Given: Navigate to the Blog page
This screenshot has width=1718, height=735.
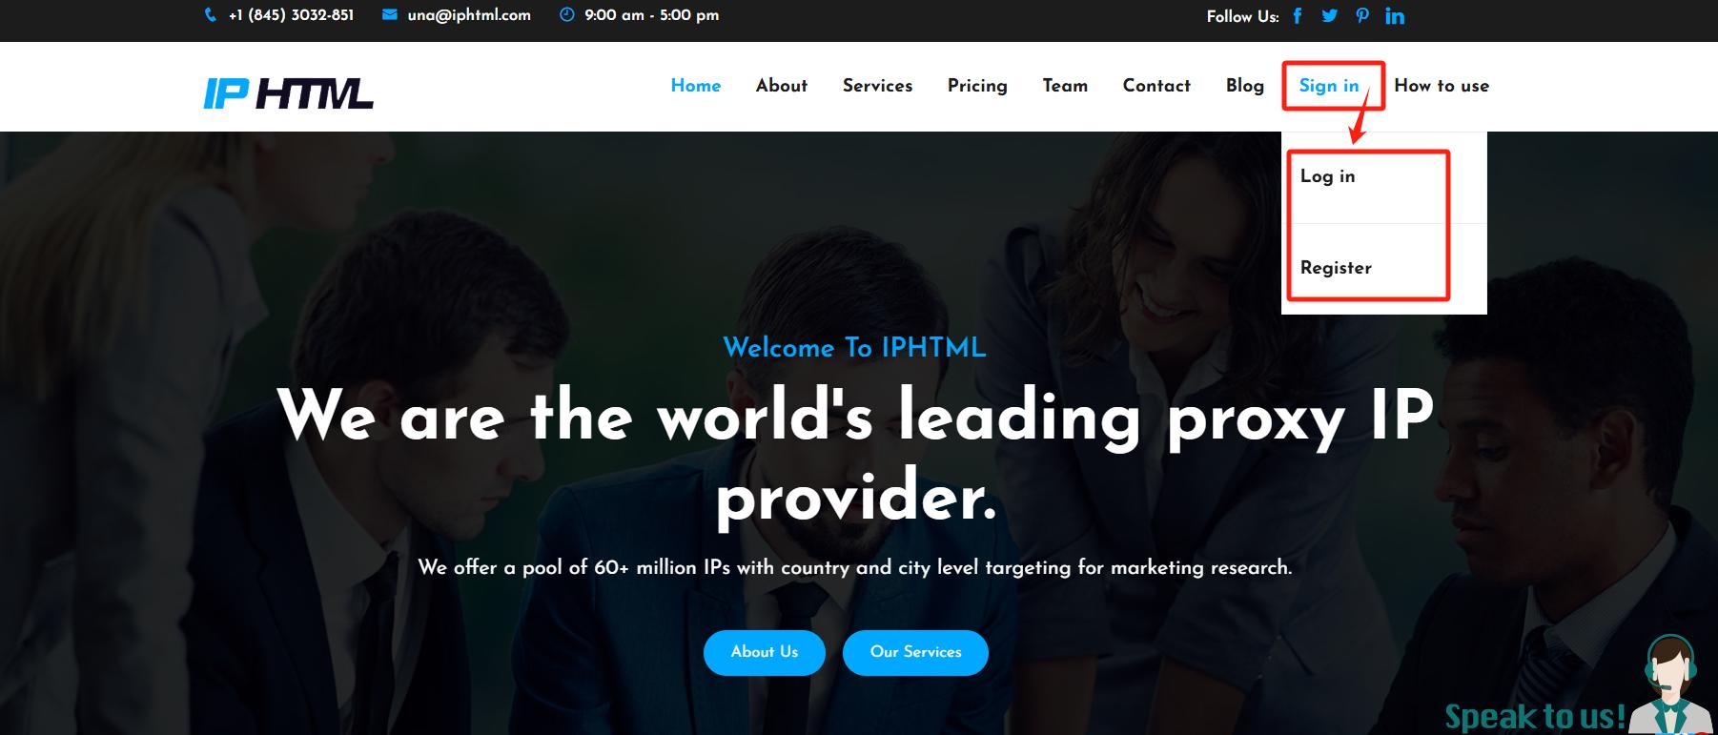Looking at the screenshot, I should pyautogui.click(x=1245, y=86).
